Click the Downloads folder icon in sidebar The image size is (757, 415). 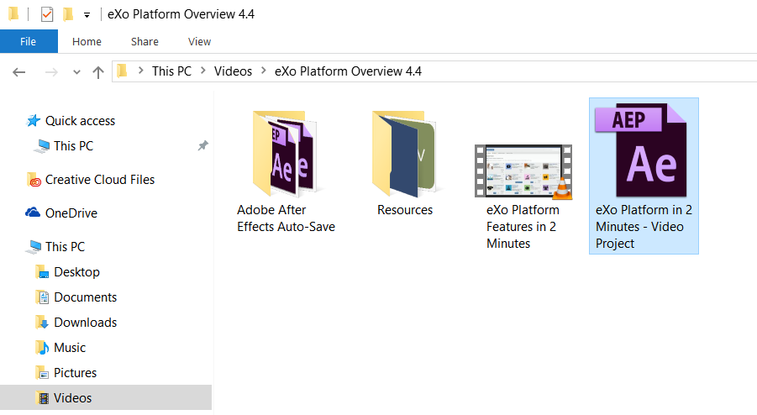click(x=42, y=323)
